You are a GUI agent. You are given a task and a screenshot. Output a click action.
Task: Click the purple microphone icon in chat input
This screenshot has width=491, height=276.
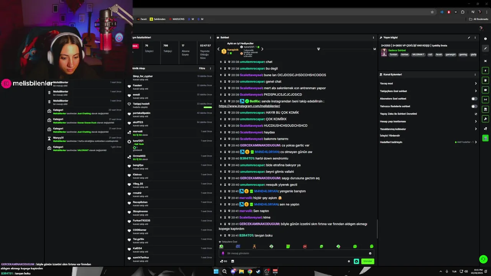[x=223, y=253]
